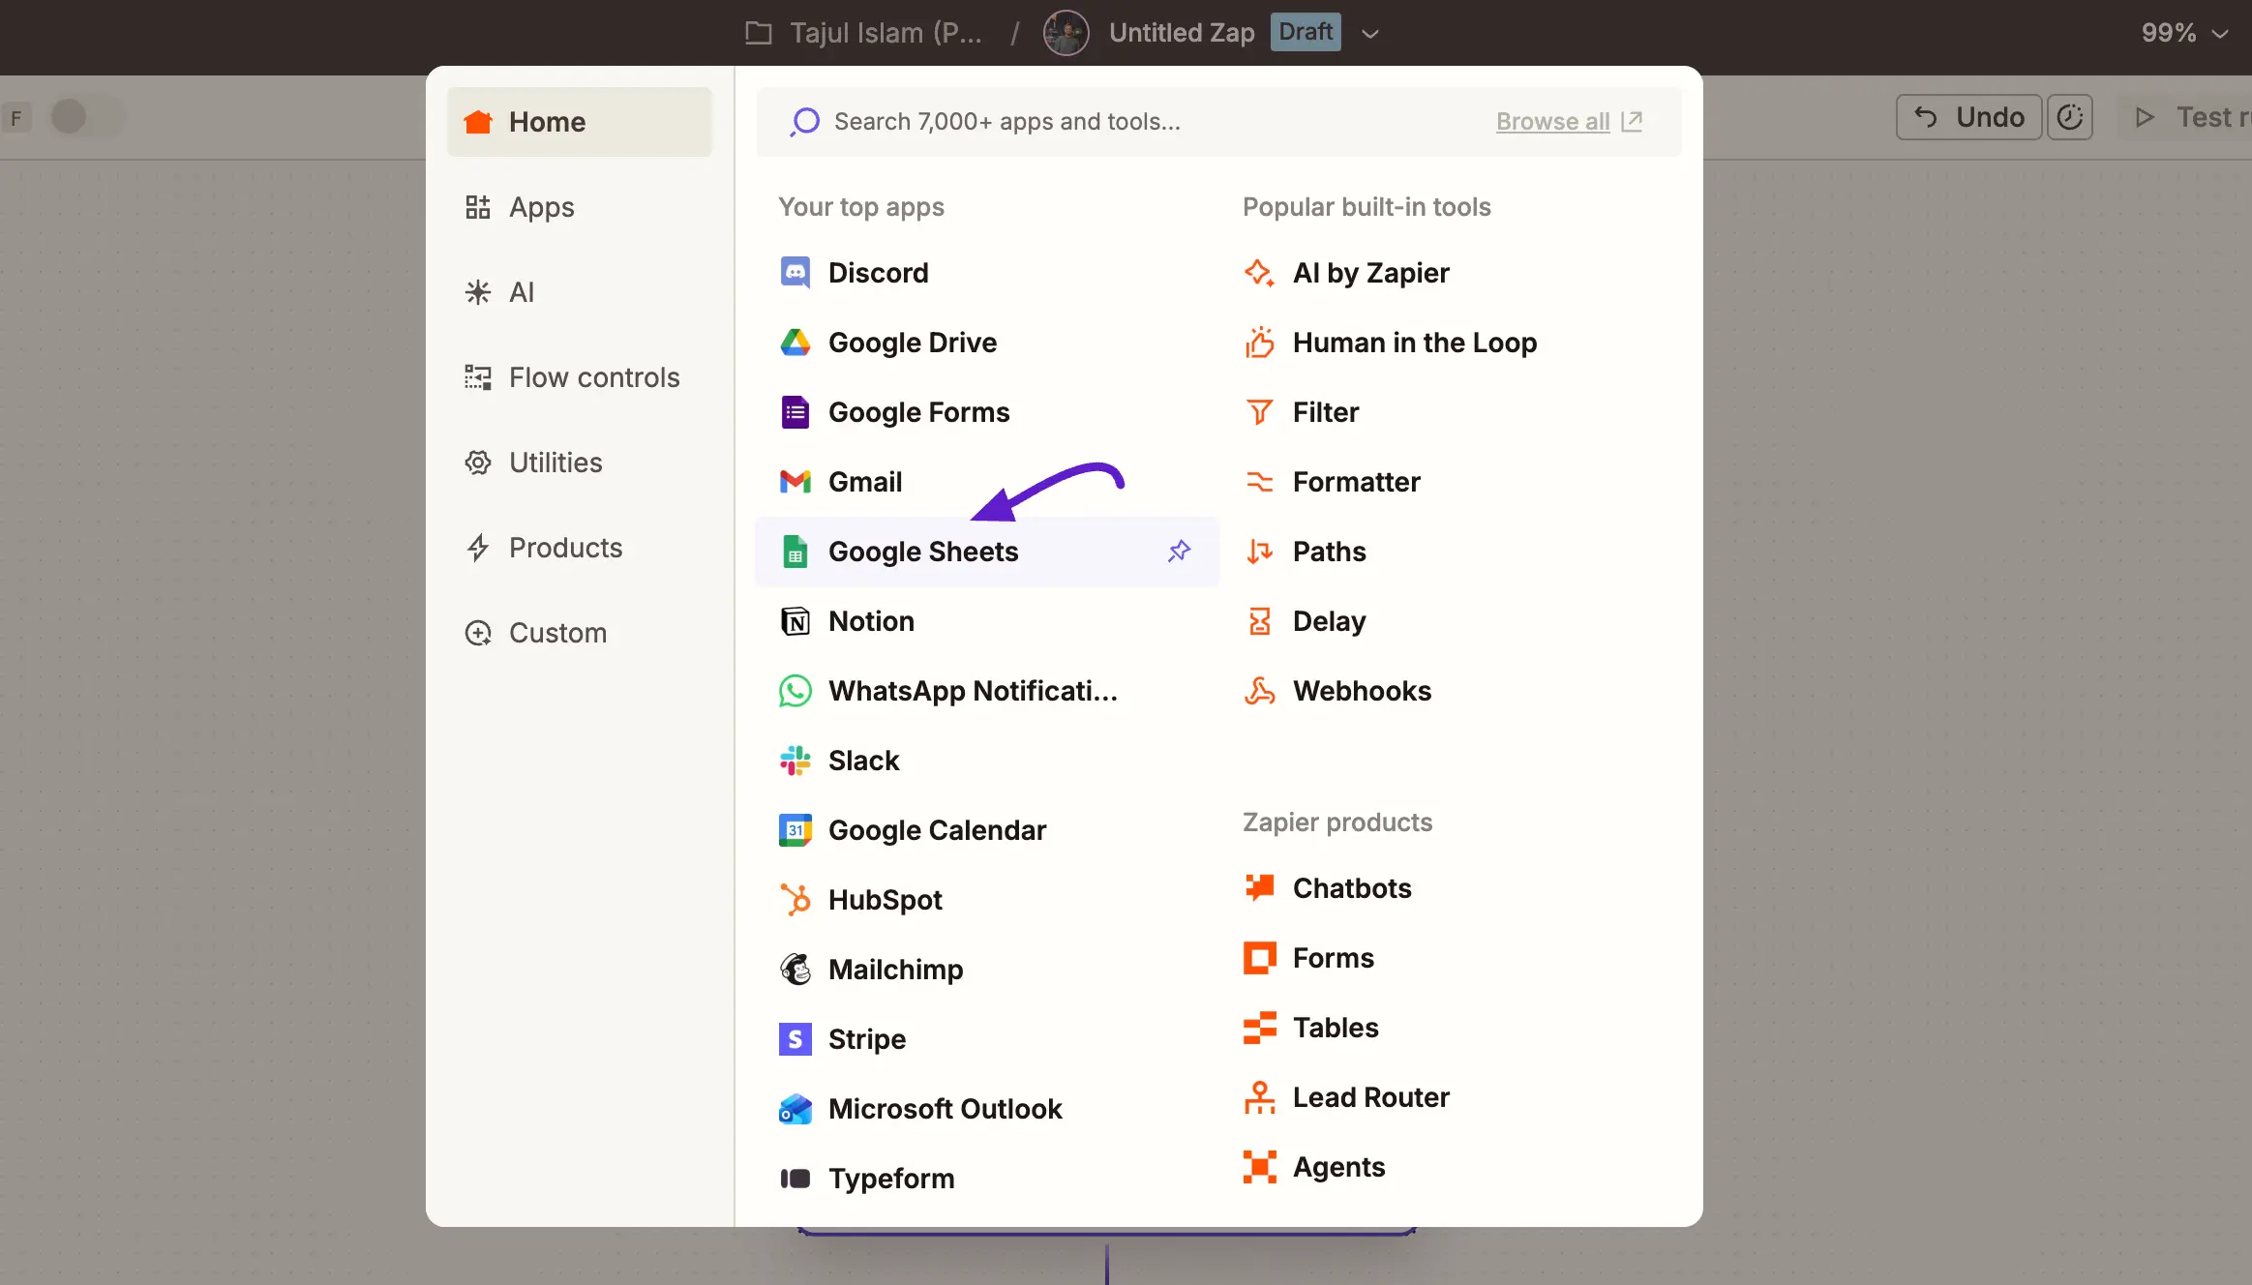Click the user avatar in the header
The image size is (2252, 1285).
(1066, 33)
